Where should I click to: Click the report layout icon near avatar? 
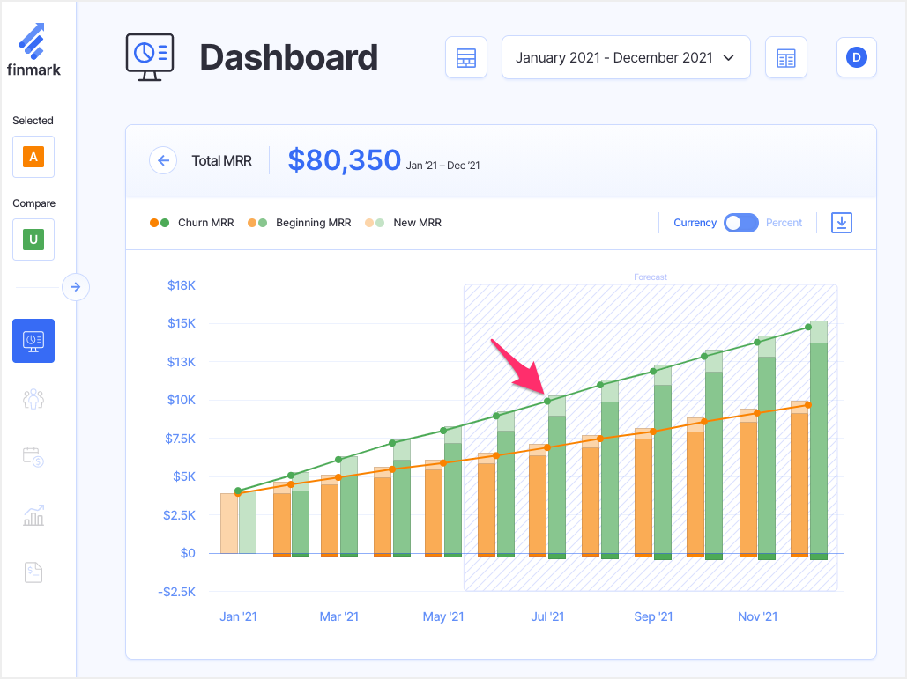coord(785,58)
